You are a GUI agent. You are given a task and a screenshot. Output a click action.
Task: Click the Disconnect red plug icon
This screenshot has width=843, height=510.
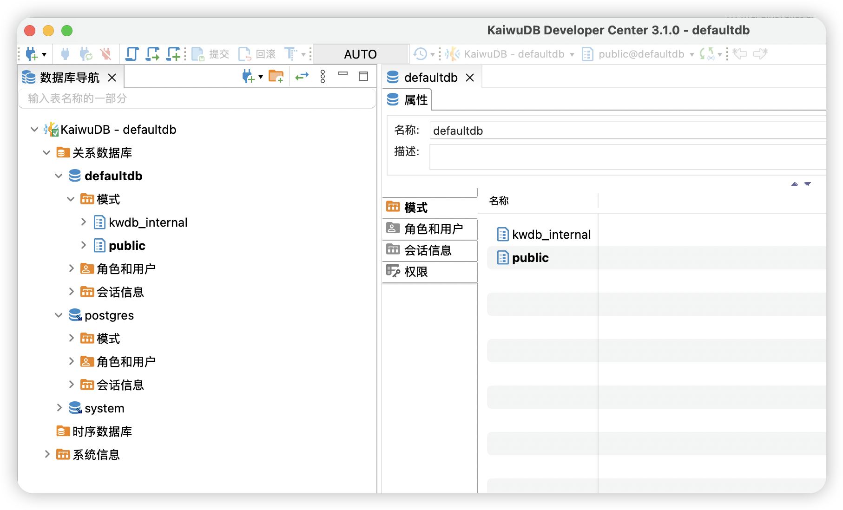106,54
